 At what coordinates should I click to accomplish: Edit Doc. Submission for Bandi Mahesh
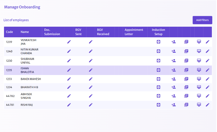69,79
